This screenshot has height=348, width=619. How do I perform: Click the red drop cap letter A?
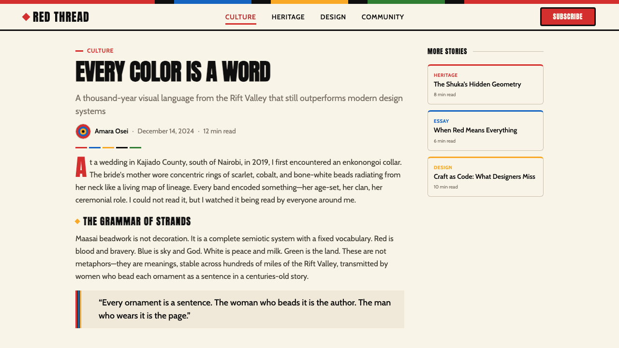tap(81, 168)
